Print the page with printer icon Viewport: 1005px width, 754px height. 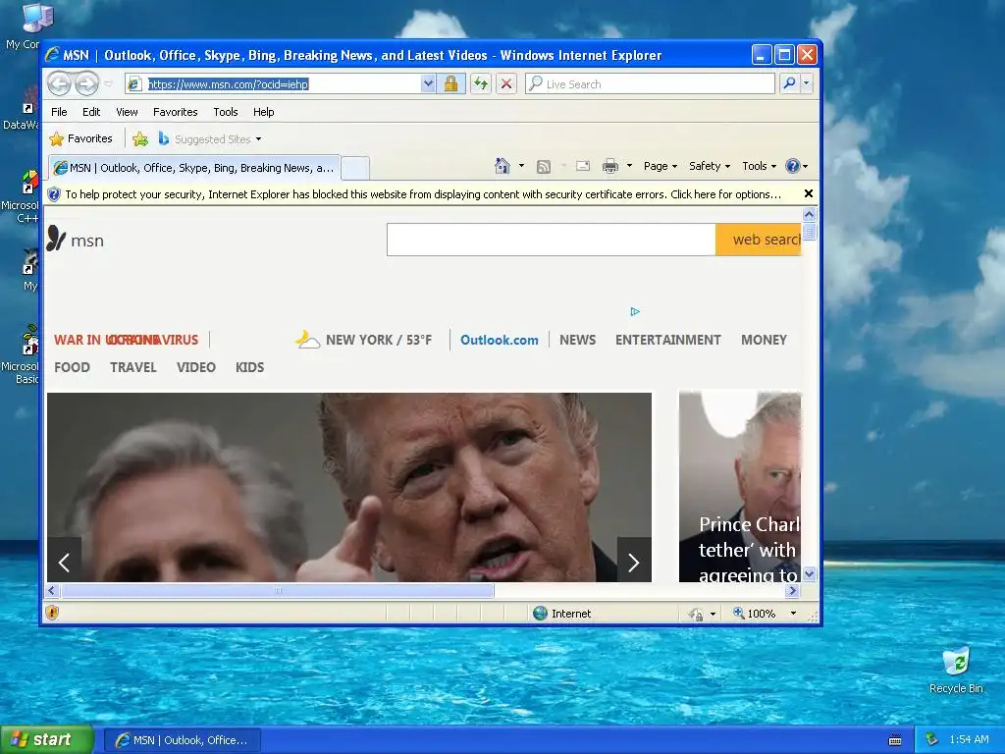(x=610, y=167)
